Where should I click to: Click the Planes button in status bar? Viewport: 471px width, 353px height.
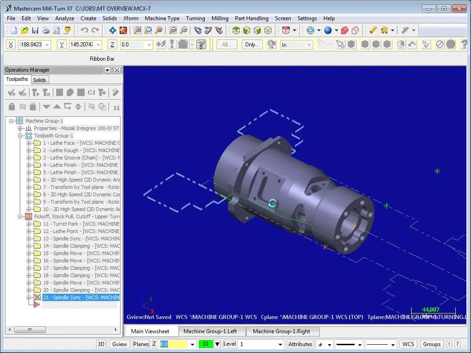tap(141, 344)
